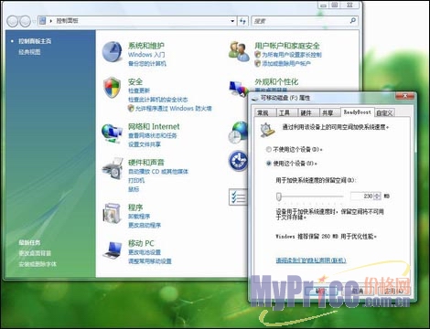Open the 网络和 Internet globe icon

(x=112, y=133)
